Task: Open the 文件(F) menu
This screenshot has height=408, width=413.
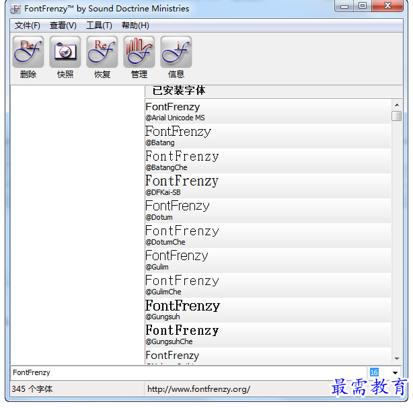Action: pyautogui.click(x=28, y=26)
